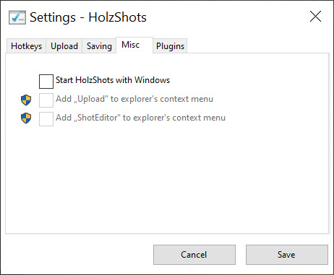The height and width of the screenshot is (275, 334).
Task: Click the "Start HolzShots with Windows" label text
Action: (113, 80)
